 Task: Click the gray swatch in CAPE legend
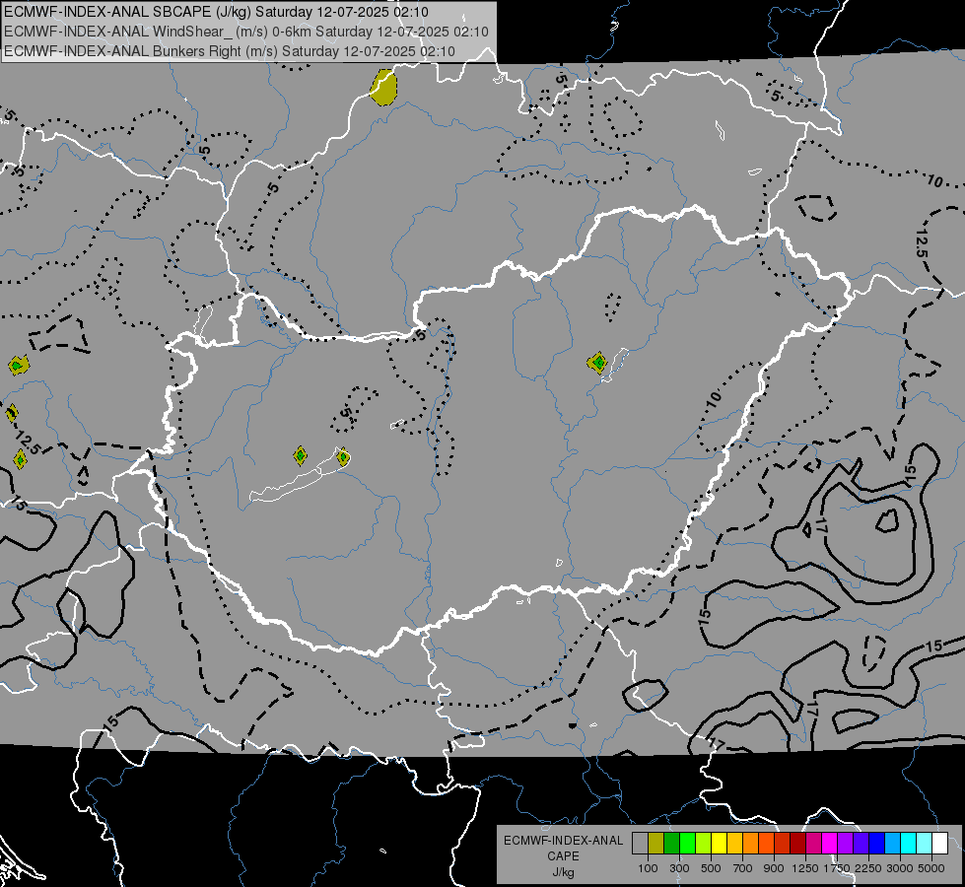(640, 844)
